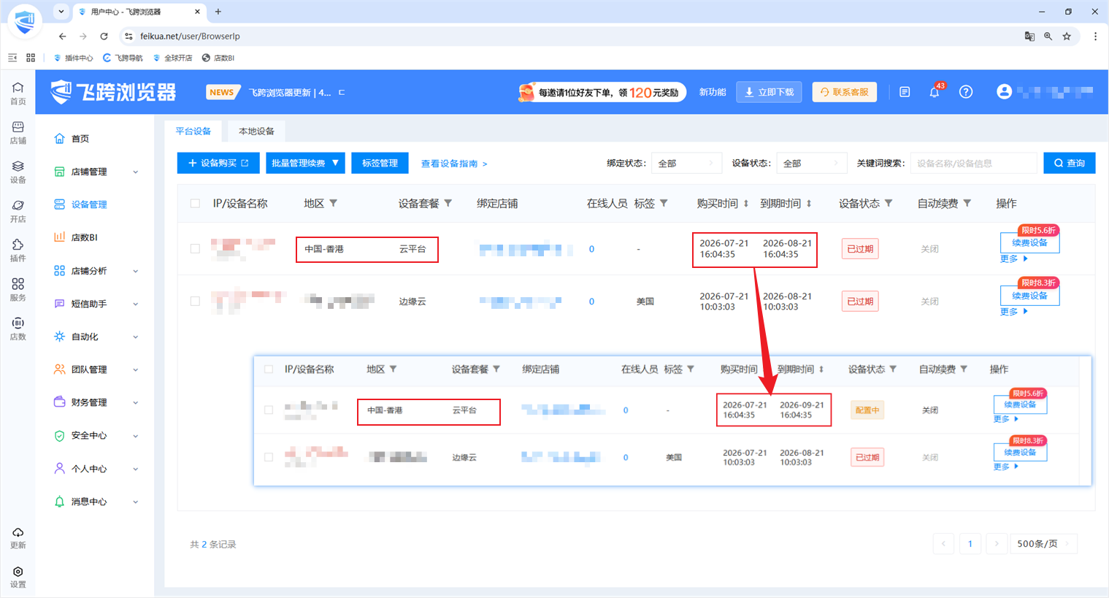Click the 联系客服 button
The image size is (1109, 598).
(x=845, y=92)
